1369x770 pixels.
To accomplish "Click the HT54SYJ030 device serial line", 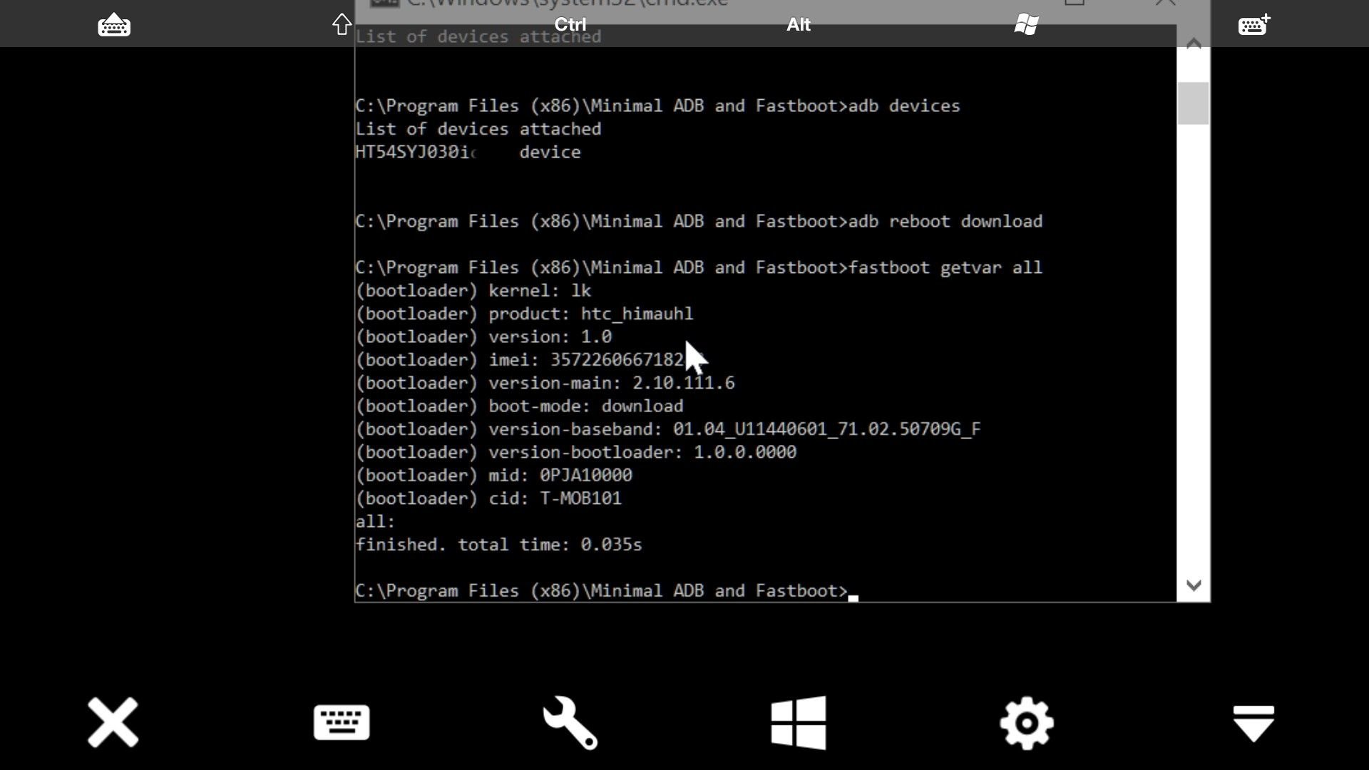I will point(468,152).
